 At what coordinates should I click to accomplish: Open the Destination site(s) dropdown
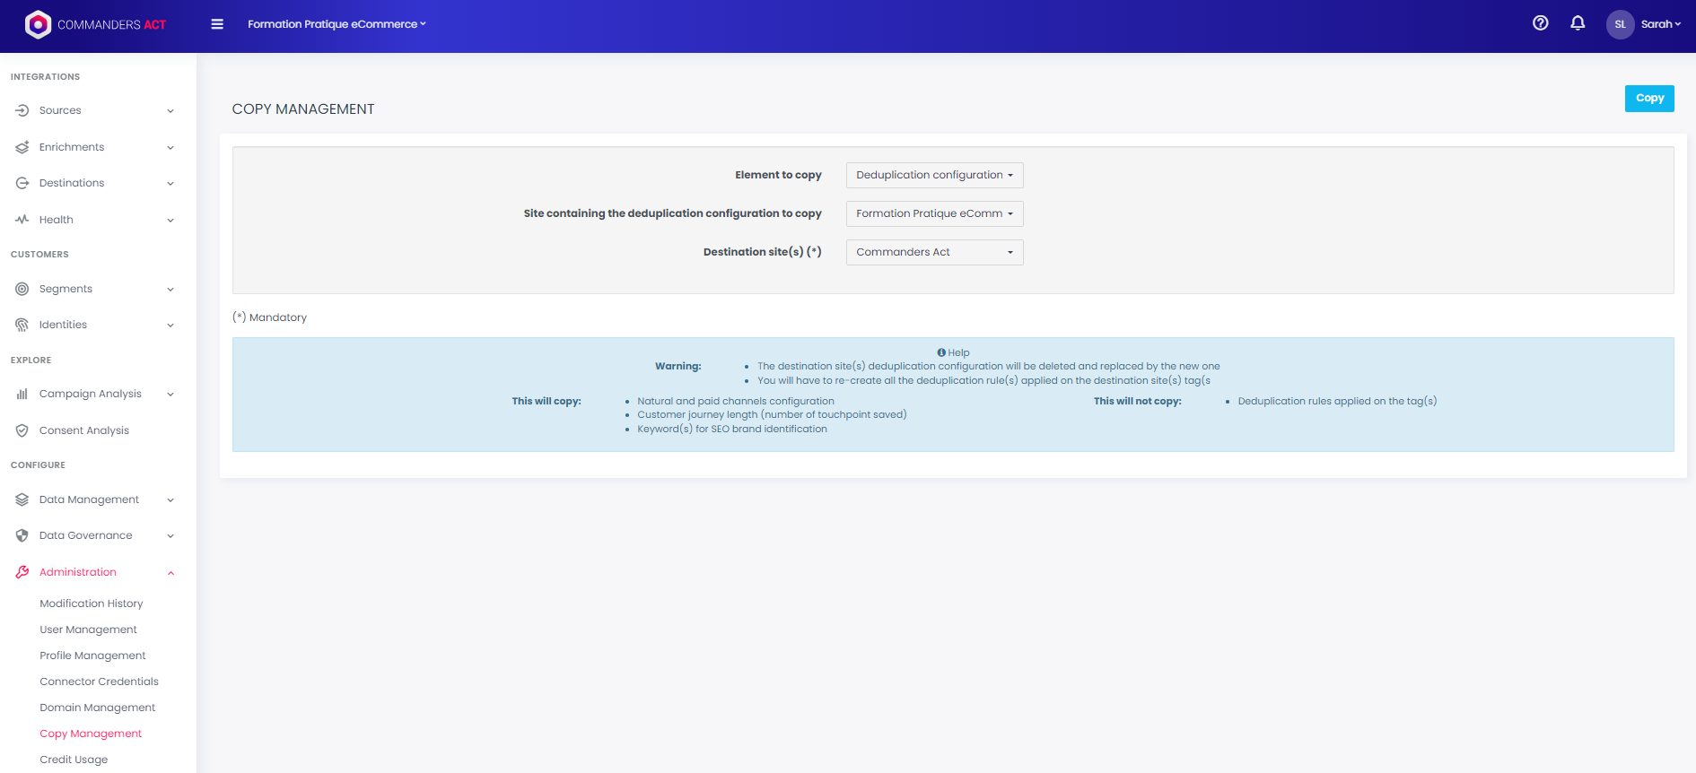coord(934,252)
